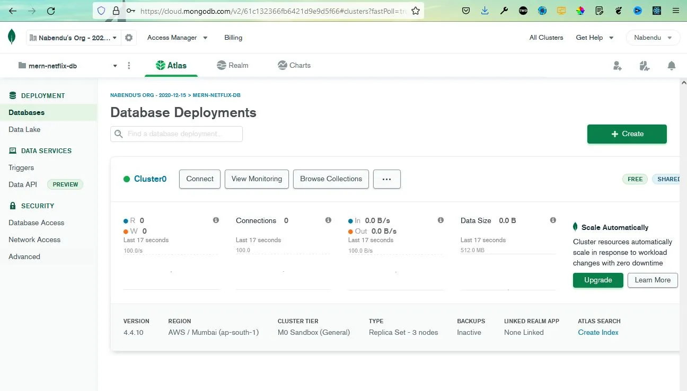Image resolution: width=687 pixels, height=391 pixels.
Task: Click info icon next to Data Size
Action: point(553,220)
